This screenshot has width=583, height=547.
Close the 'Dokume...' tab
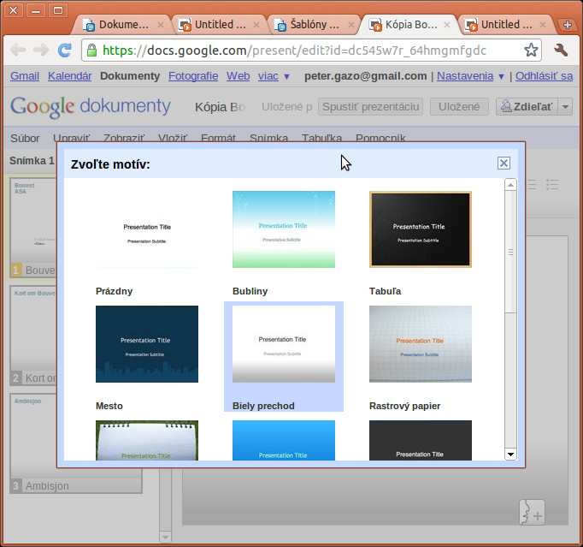coord(160,25)
